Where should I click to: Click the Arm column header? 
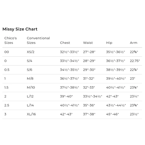(133, 43)
